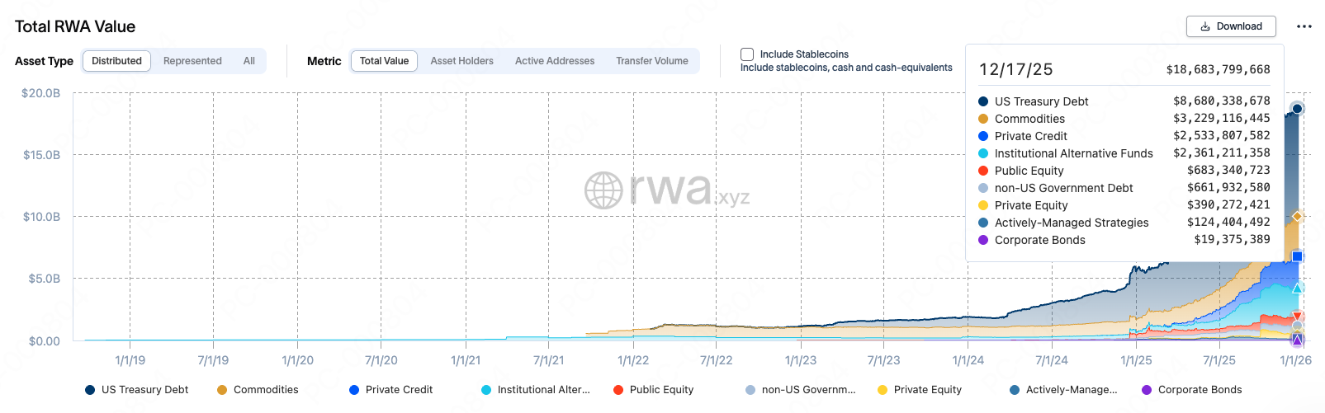Click the rwa.xyz globe logo watermark
The width and height of the screenshot is (1325, 413).
tap(603, 190)
